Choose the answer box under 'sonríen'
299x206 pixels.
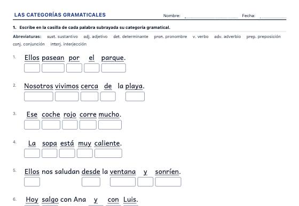click(x=168, y=182)
